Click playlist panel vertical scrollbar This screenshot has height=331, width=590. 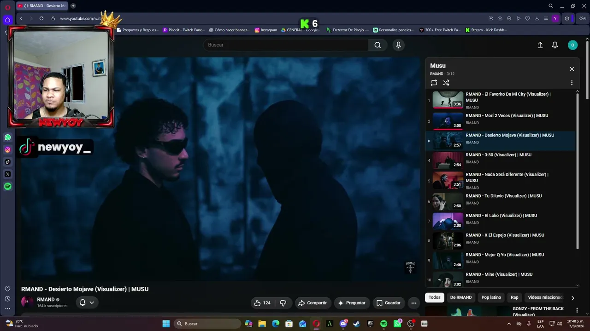(x=578, y=170)
